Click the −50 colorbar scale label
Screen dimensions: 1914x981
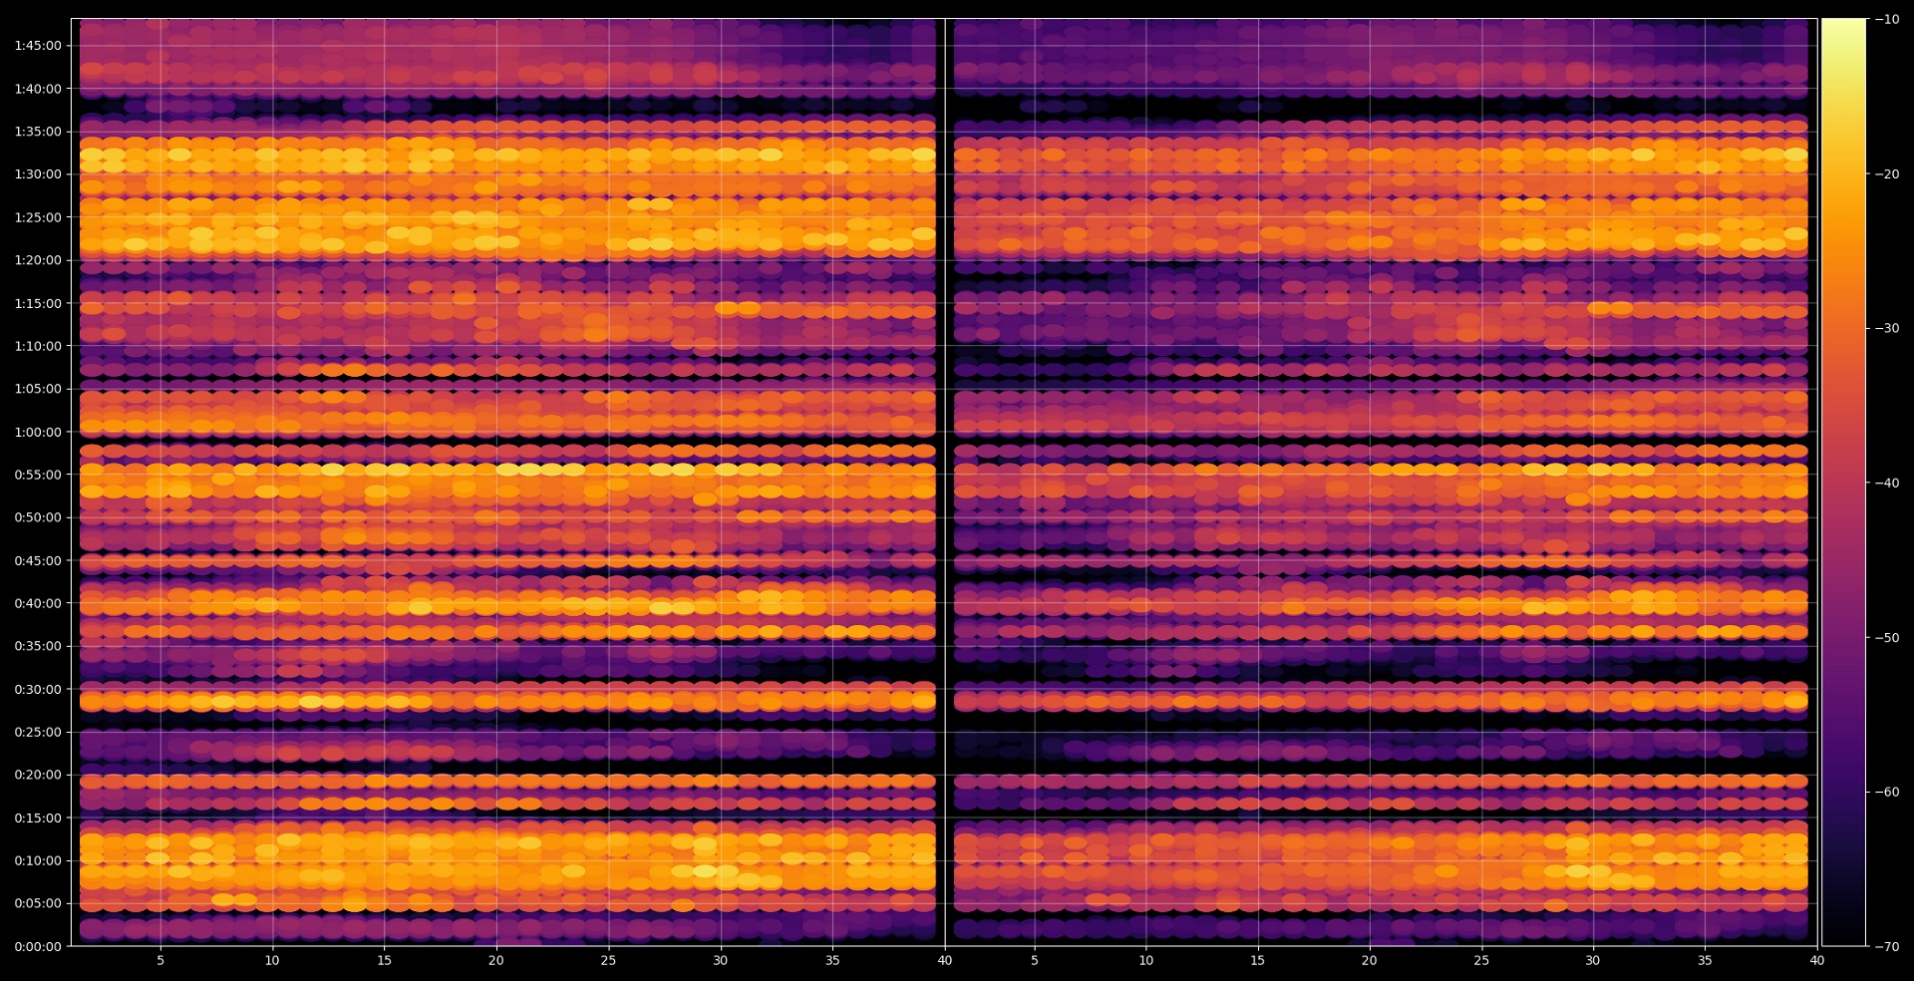pyautogui.click(x=1887, y=638)
